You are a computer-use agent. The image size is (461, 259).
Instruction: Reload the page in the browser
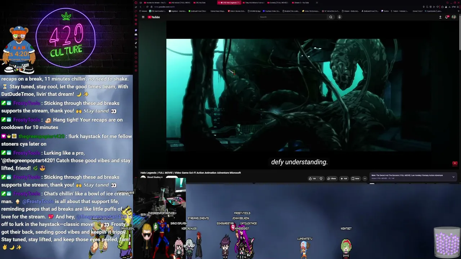coord(147,7)
